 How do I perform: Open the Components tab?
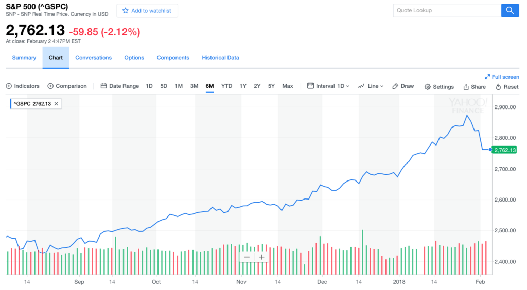coord(173,58)
